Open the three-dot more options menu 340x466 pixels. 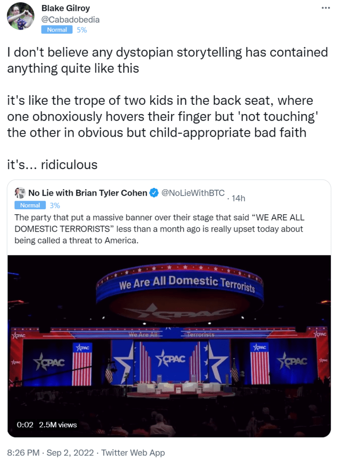tap(325, 8)
